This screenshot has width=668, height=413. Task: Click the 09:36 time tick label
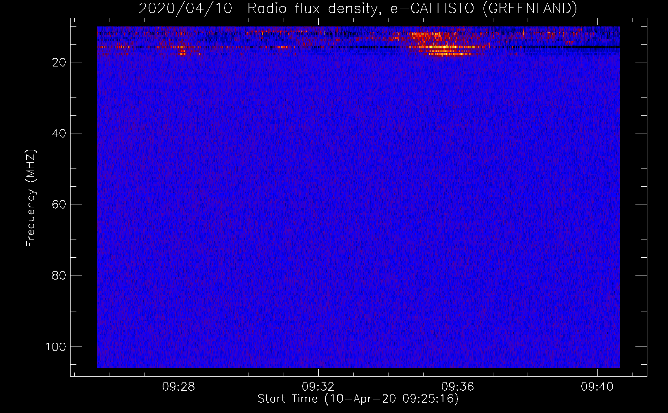pos(458,387)
